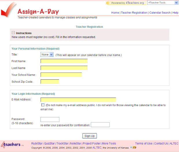Collapse the Instructions section with minus icon
This screenshot has height=152, width=179.
[13, 33]
